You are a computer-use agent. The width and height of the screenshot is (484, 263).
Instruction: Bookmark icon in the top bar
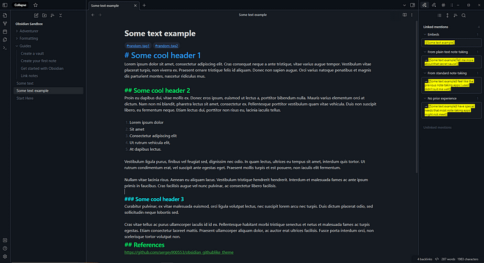[x=35, y=5]
